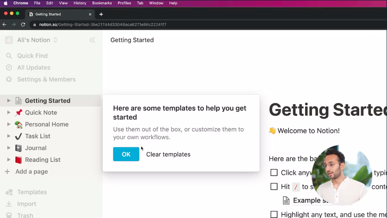The height and width of the screenshot is (218, 387).
Task: Click the Task List checkmark icon
Action: pos(19,136)
